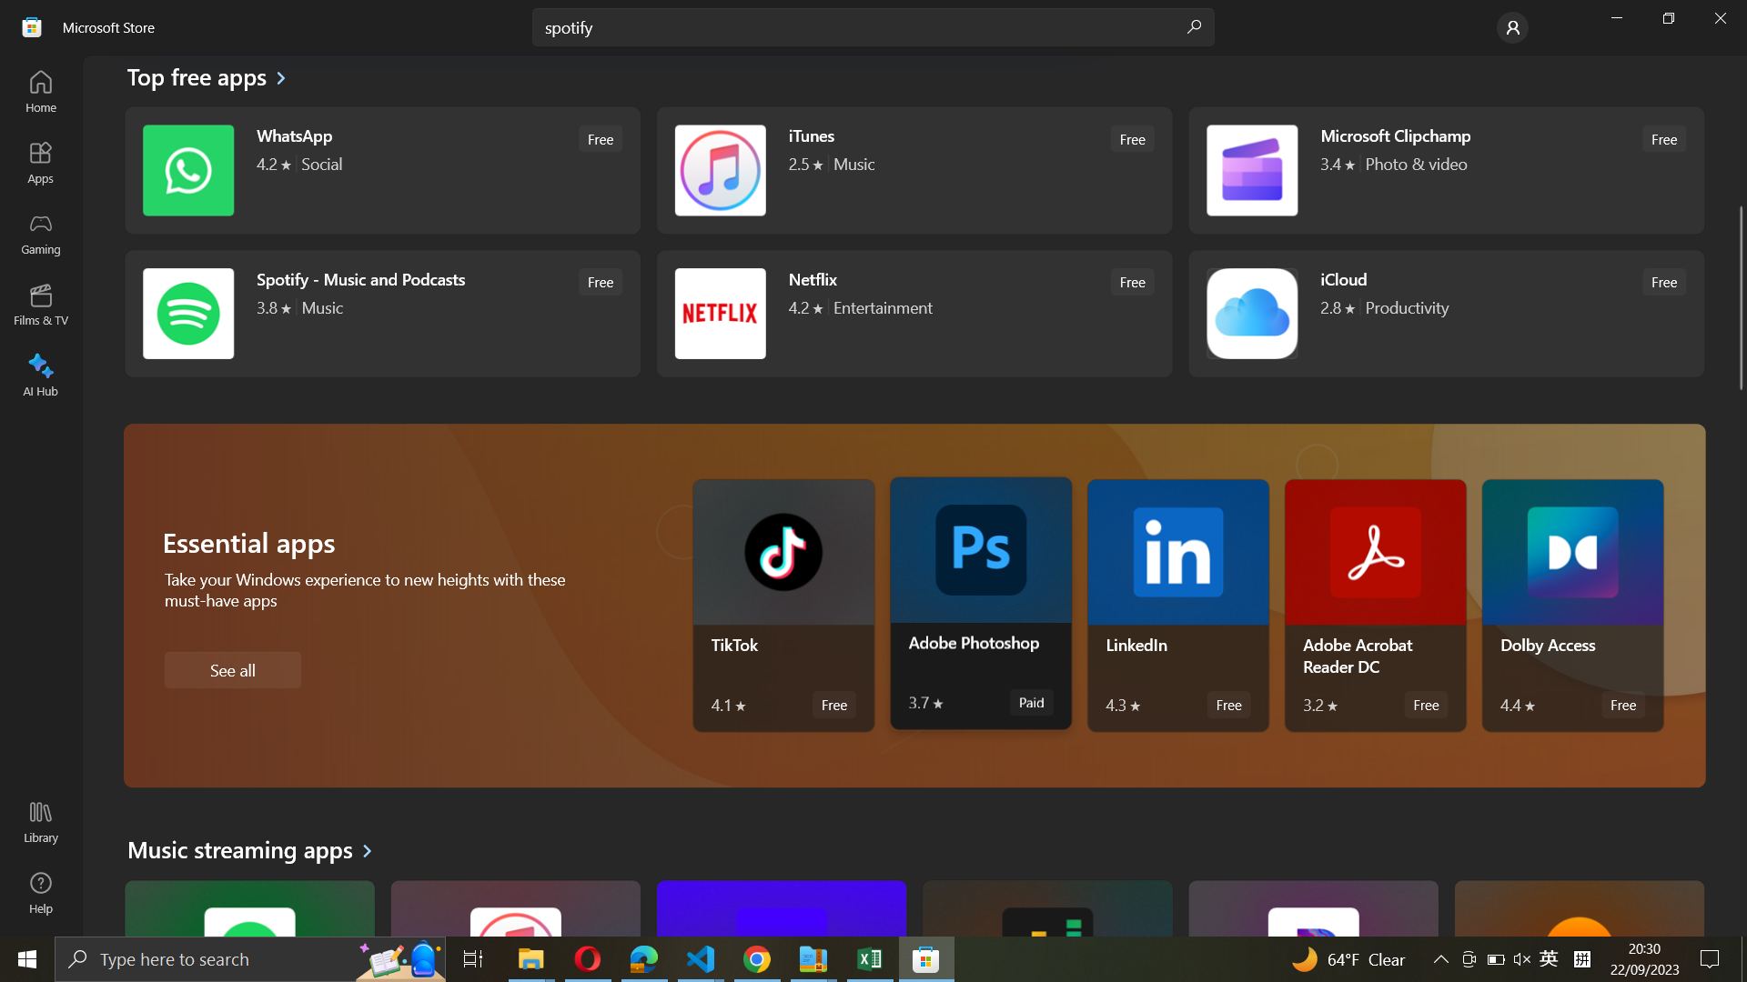
Task: Click Free button for WhatsApp
Action: pyautogui.click(x=601, y=139)
